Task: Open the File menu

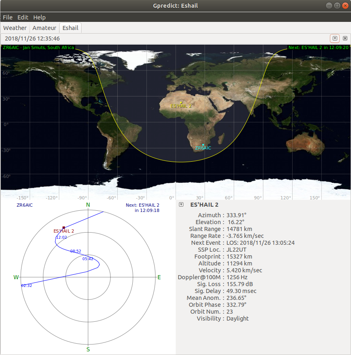Action: click(x=7, y=17)
